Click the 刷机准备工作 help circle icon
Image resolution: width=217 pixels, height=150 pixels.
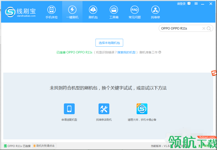160,52
